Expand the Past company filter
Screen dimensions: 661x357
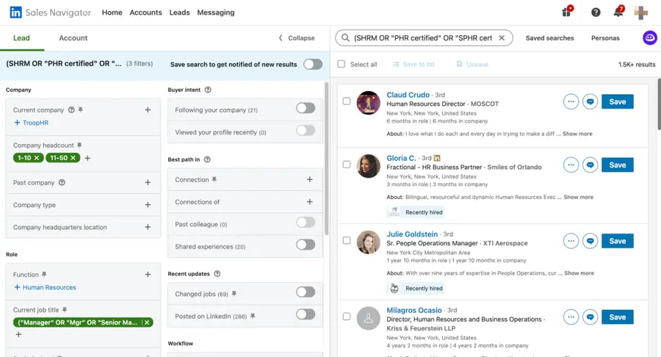pyautogui.click(x=148, y=182)
